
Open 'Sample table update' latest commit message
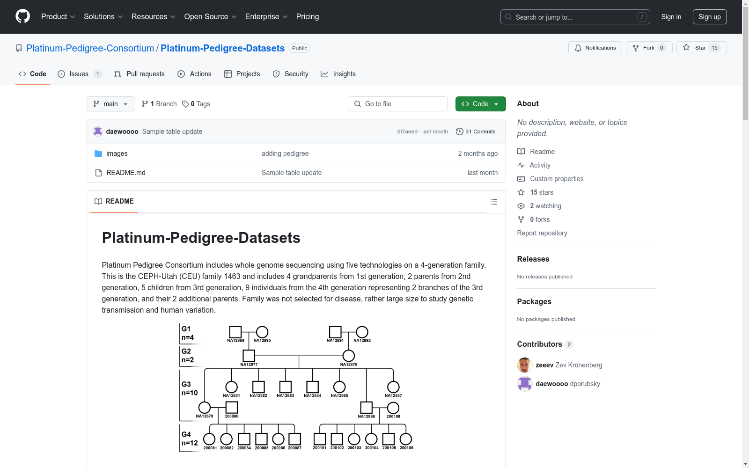pos(172,132)
